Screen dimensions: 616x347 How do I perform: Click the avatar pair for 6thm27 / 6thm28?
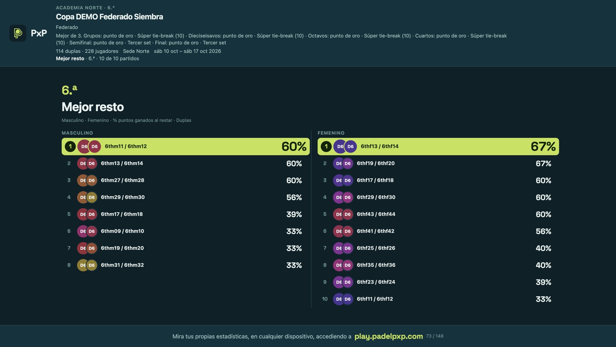[87, 180]
